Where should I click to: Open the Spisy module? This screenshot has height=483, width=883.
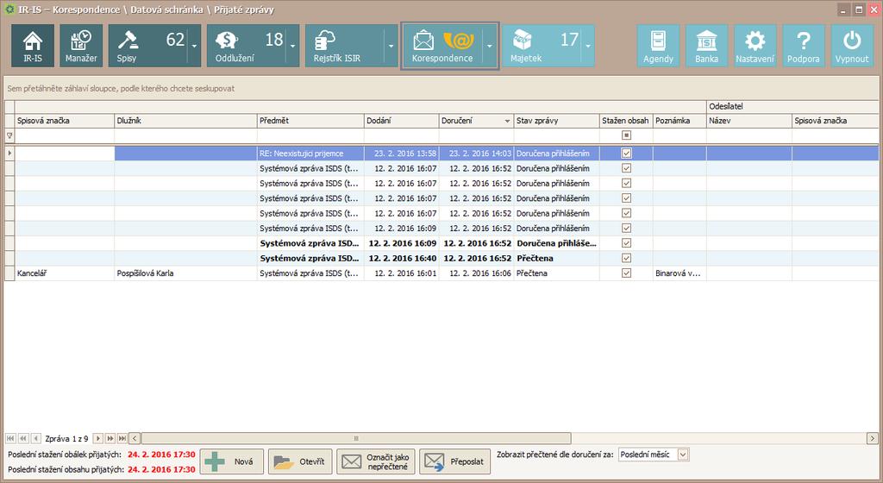click(x=148, y=46)
